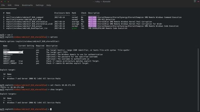This screenshot has width=200, height=112.
Task: Click 'SMB DOUBLEPULSAR Remote Code Execution' description
Action: tap(108, 28)
